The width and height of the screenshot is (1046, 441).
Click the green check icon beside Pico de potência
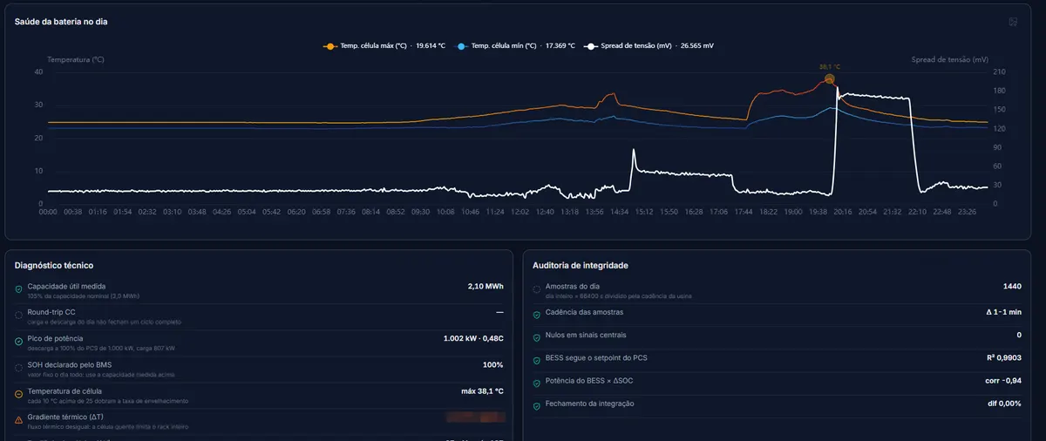(19, 341)
